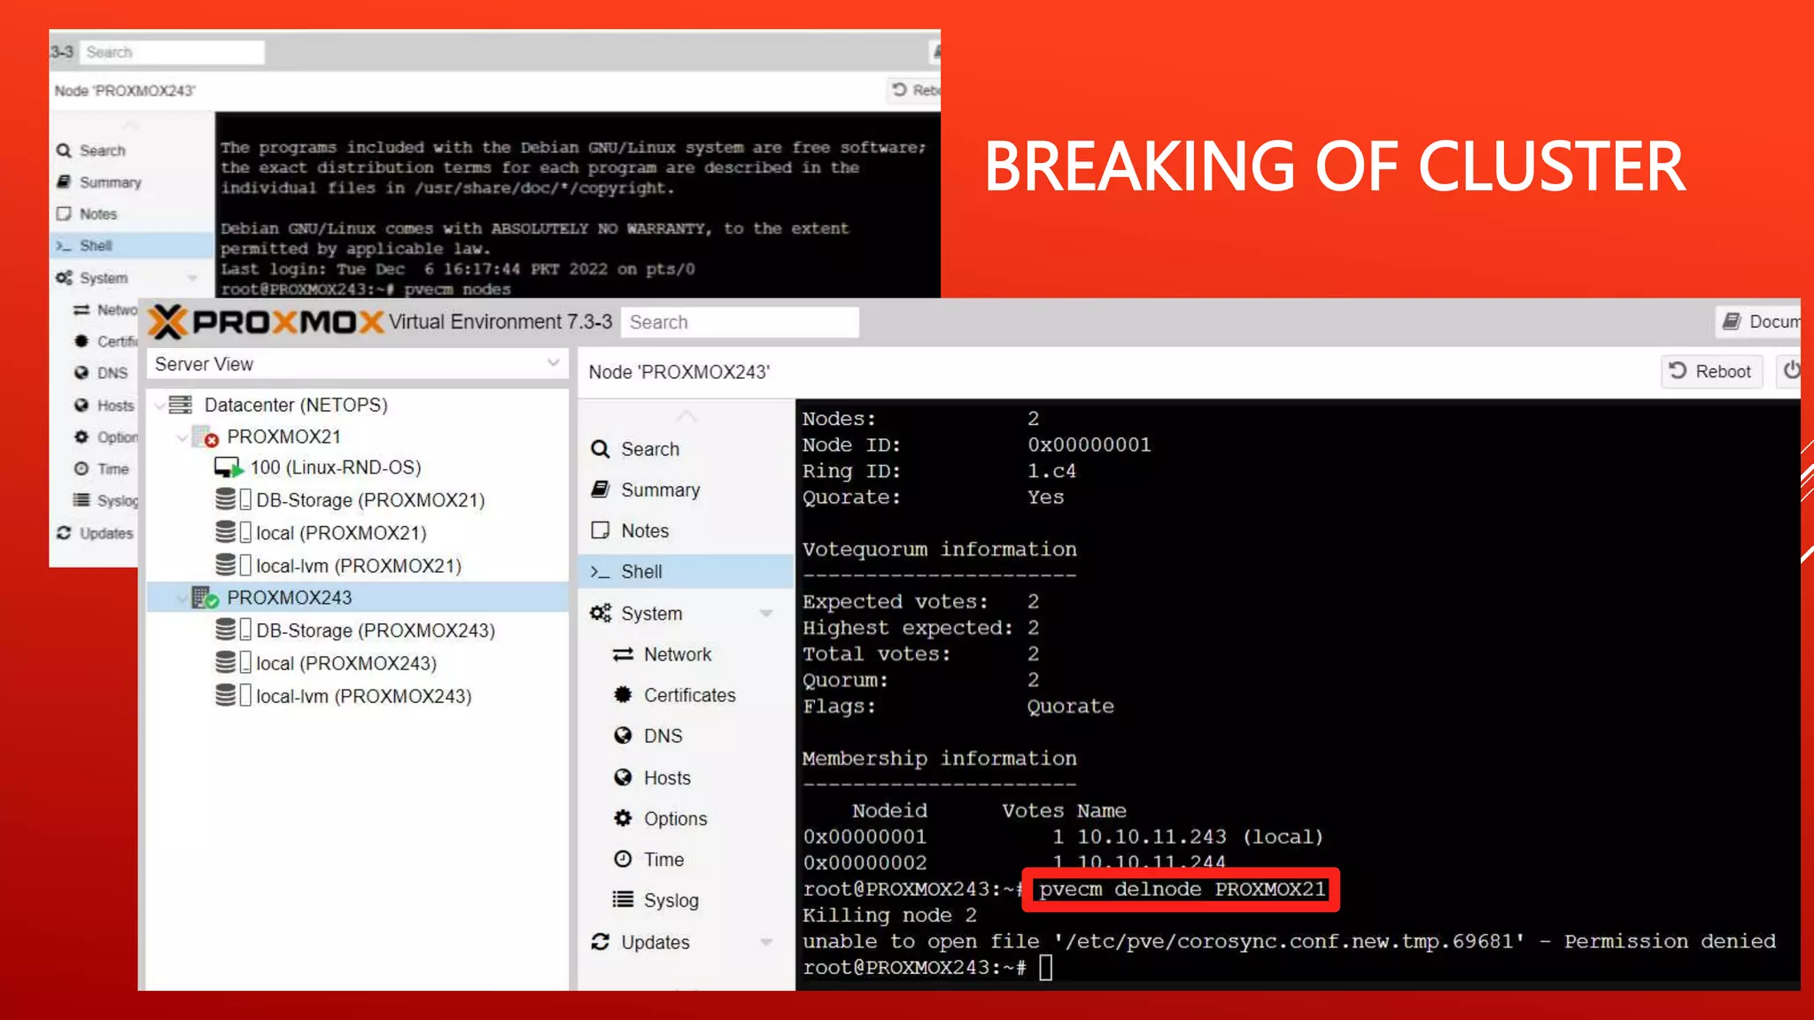Open Summary in the front node menu
Screen dimensions: 1814x1020
tap(686, 490)
